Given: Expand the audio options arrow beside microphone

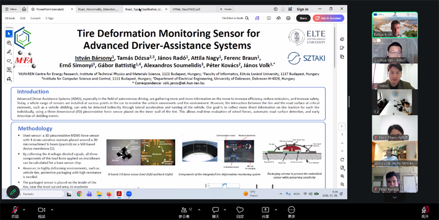Looking at the screenshot, I should 24,209.
